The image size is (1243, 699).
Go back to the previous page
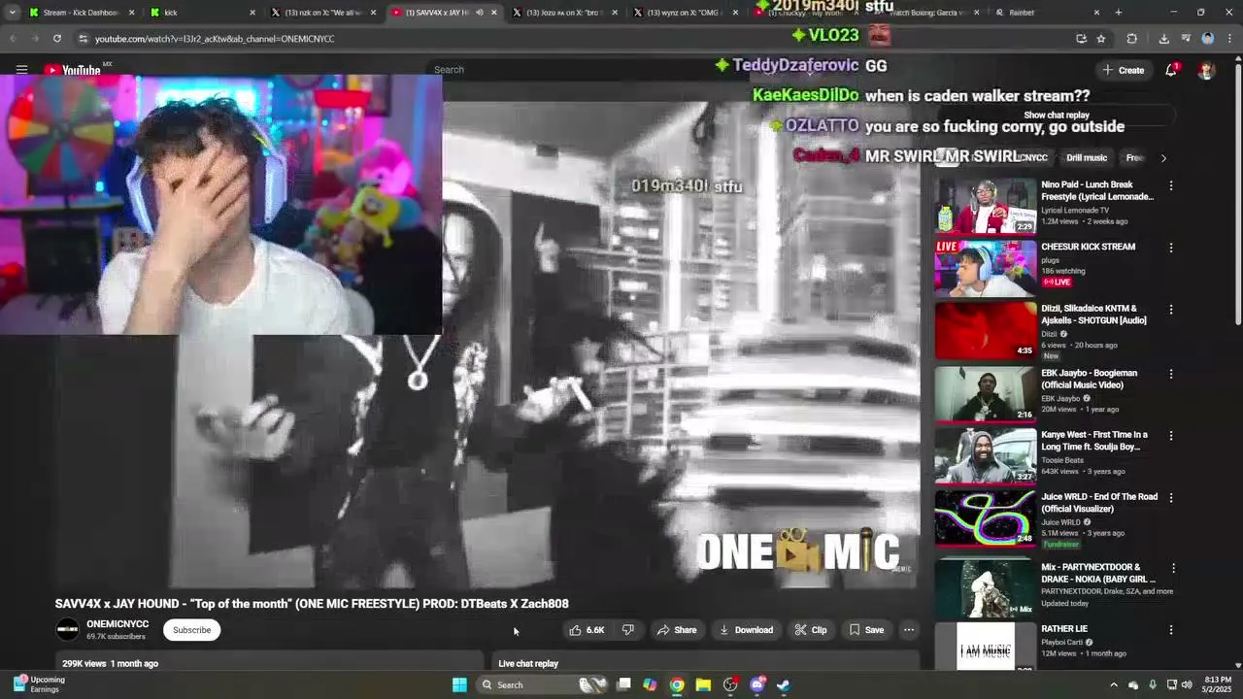[x=13, y=39]
